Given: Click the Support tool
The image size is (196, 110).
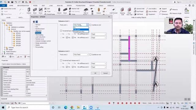Looking at the screenshot, I should (x=163, y=9).
